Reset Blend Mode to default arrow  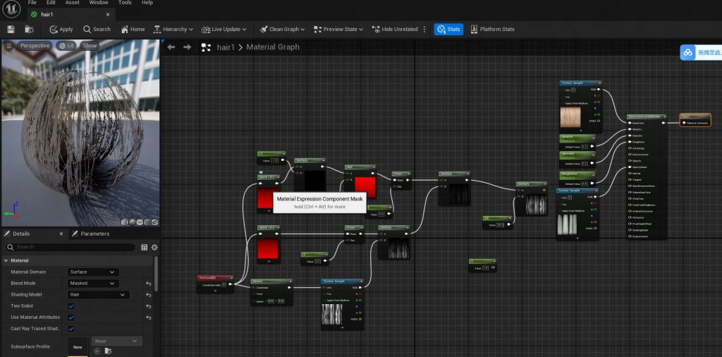[149, 284]
